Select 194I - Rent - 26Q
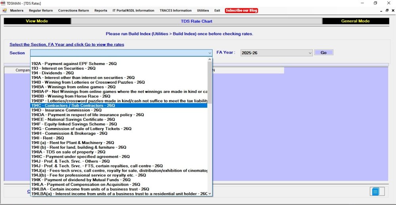The image size is (396, 205). click(x=119, y=138)
